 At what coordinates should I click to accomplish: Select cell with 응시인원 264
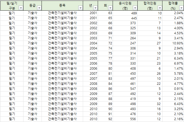[125, 38]
